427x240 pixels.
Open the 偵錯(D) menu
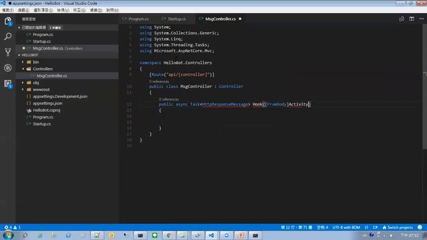click(x=96, y=10)
